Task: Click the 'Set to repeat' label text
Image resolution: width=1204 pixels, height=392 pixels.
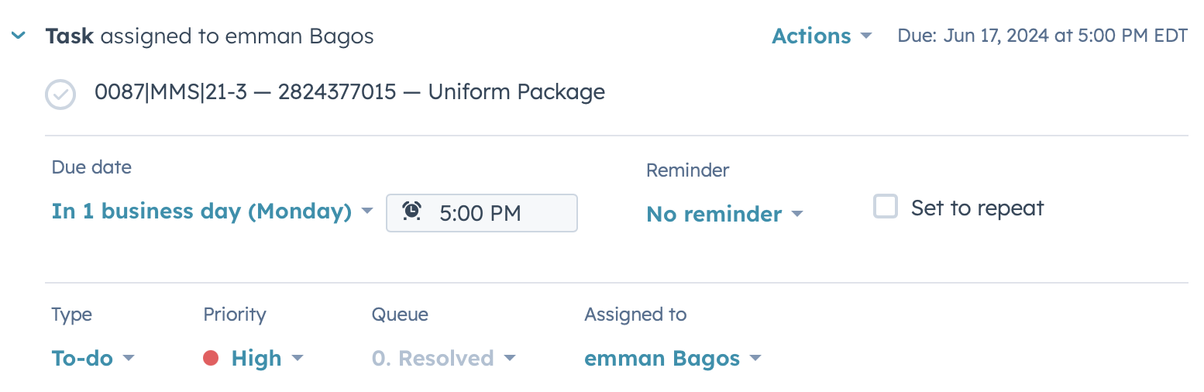Action: tap(977, 208)
